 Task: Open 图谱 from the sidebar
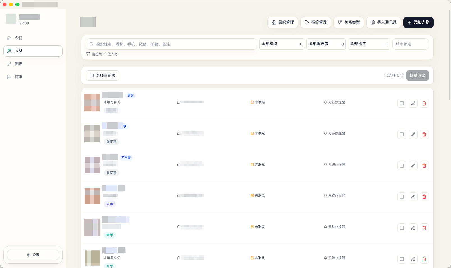(33, 64)
